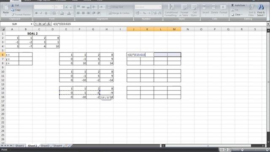This screenshot has width=270, height=152.
Task: Open the Name Box dropdown arrow
Action: point(31,24)
